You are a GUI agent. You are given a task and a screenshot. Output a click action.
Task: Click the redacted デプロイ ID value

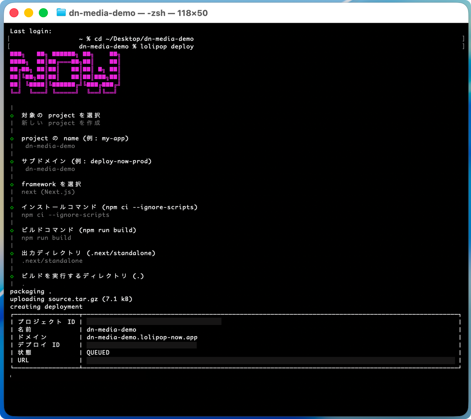(142, 345)
